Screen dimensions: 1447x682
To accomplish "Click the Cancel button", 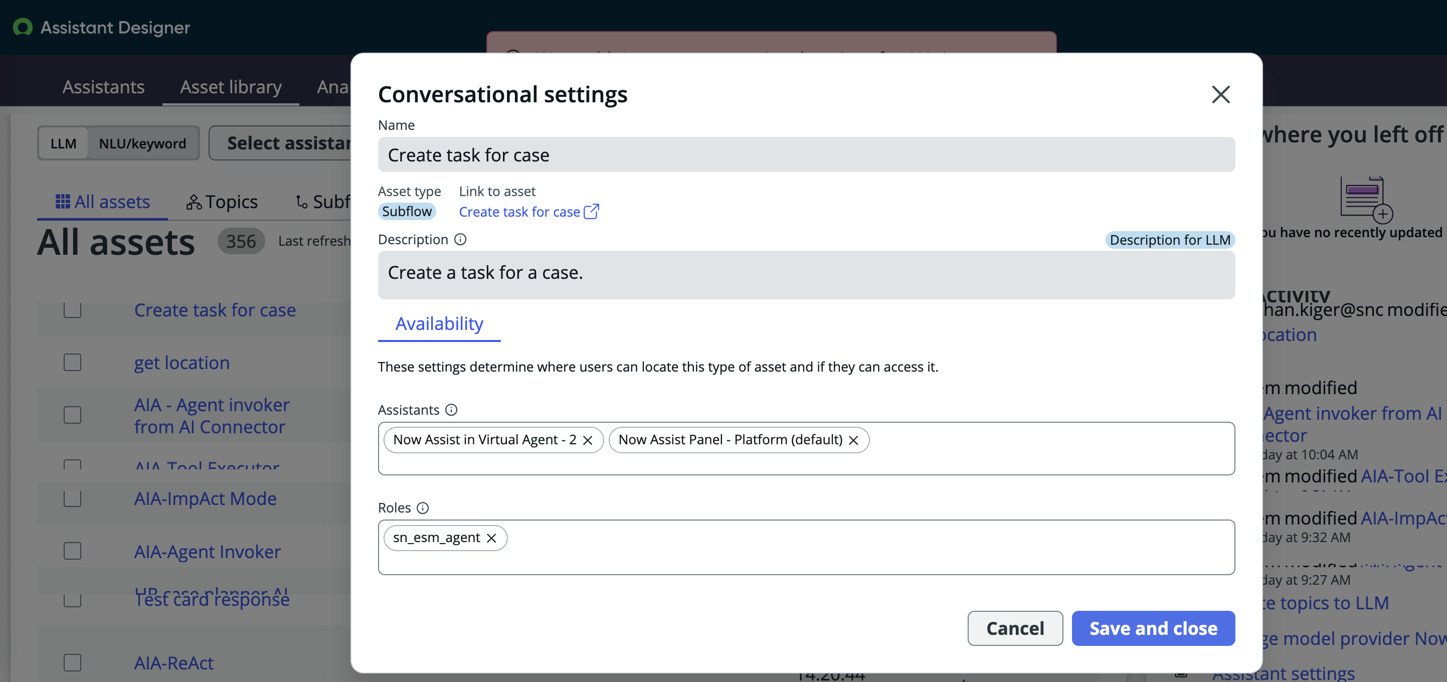I will click(x=1015, y=628).
